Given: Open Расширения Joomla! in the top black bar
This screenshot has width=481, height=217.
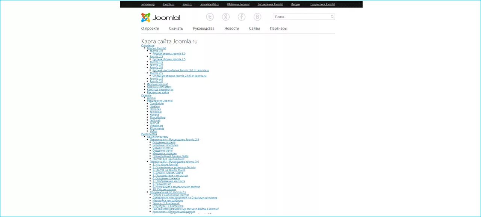Looking at the screenshot, I should tap(270, 4).
